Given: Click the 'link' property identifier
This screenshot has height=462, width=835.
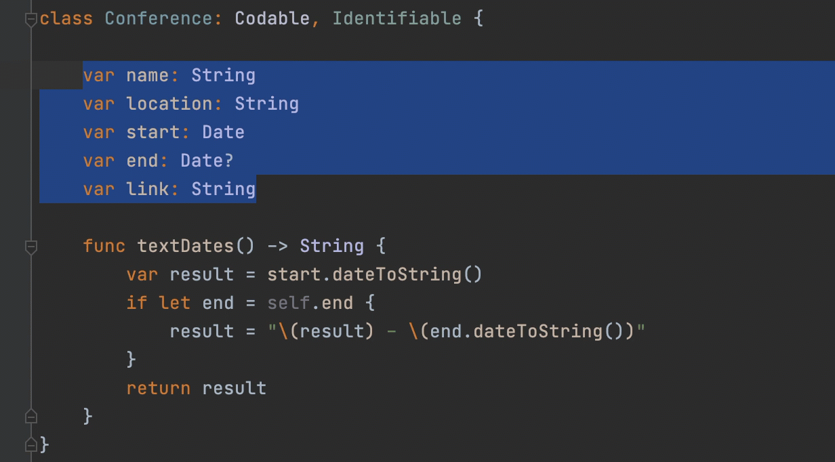Looking at the screenshot, I should [x=147, y=189].
